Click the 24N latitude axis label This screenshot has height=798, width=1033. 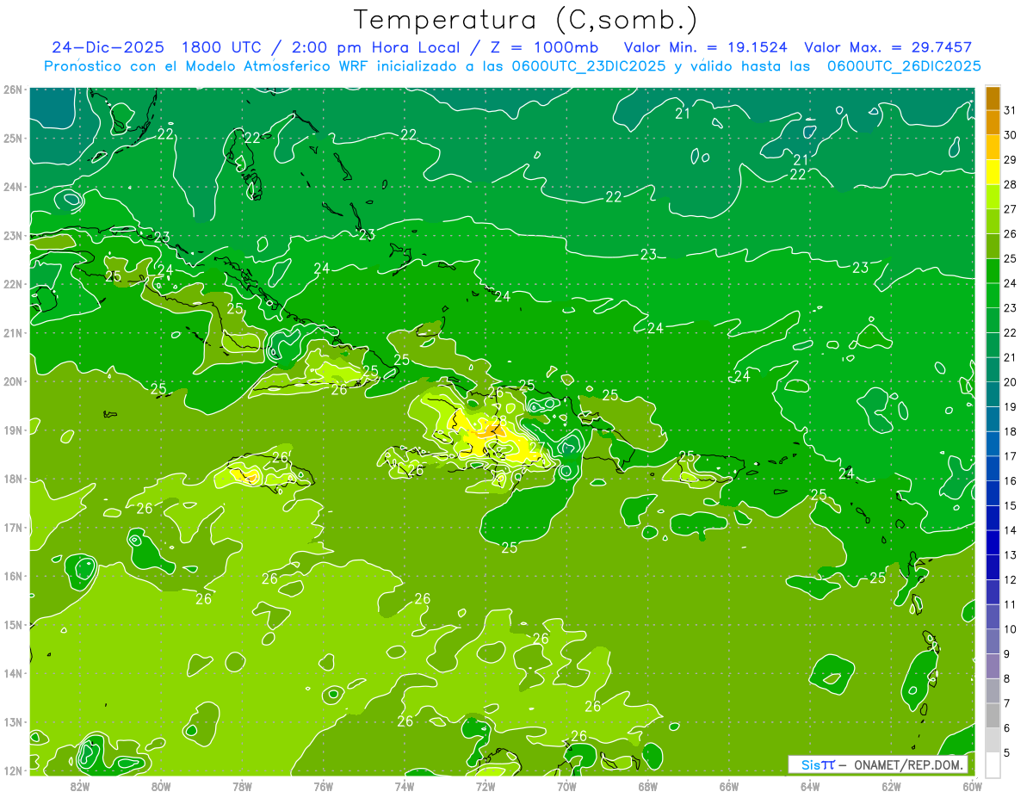12,187
